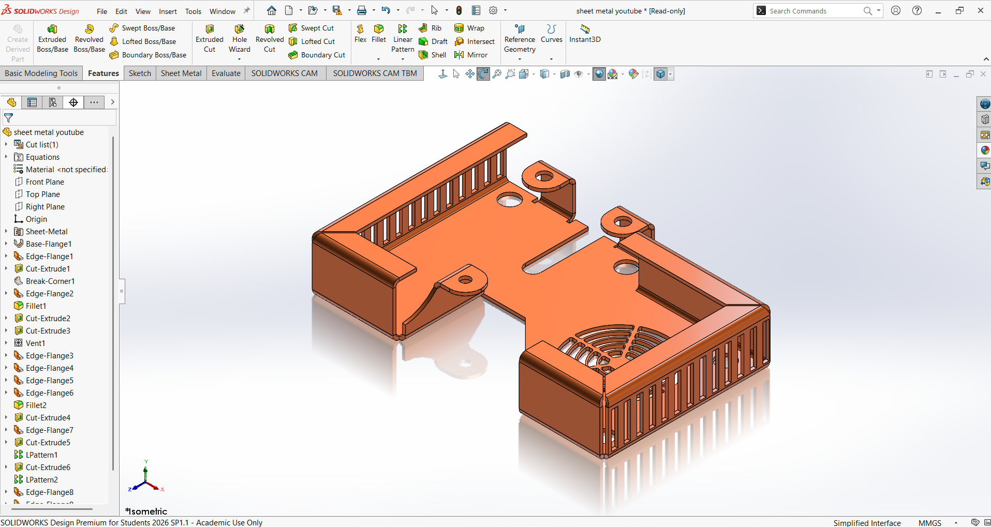Toggle the Instant3D mode
The height and width of the screenshot is (528, 991).
585,33
